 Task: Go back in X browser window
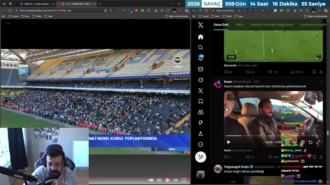194,11
